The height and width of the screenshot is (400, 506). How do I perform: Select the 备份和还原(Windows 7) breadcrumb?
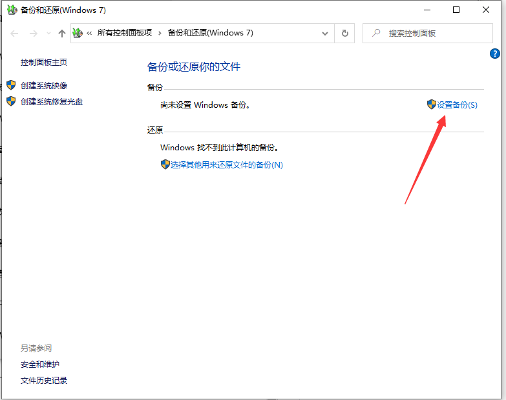tap(210, 33)
